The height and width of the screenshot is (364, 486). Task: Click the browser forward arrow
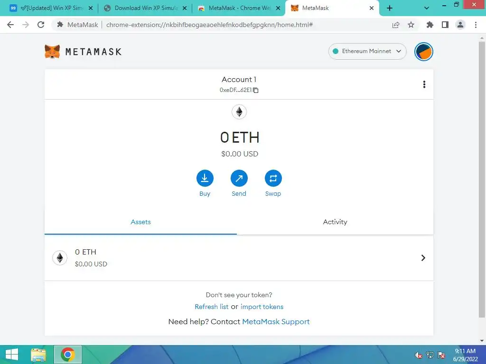26,25
